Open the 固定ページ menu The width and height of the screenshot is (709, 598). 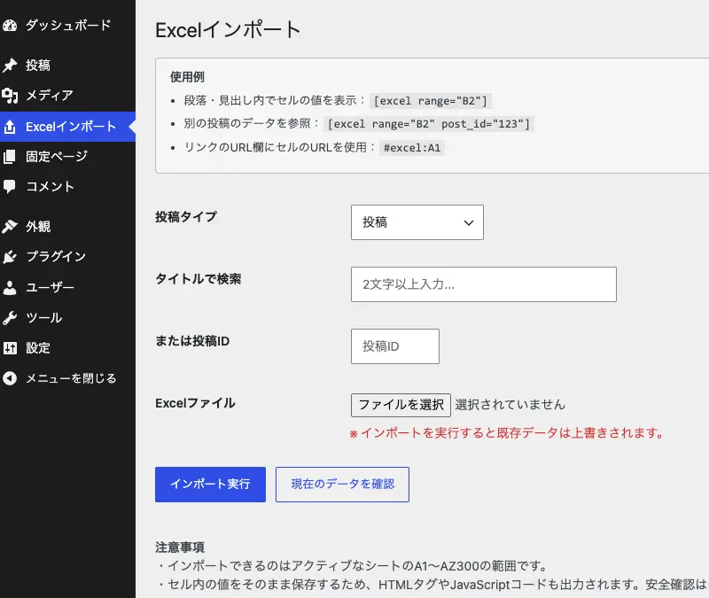point(68,157)
